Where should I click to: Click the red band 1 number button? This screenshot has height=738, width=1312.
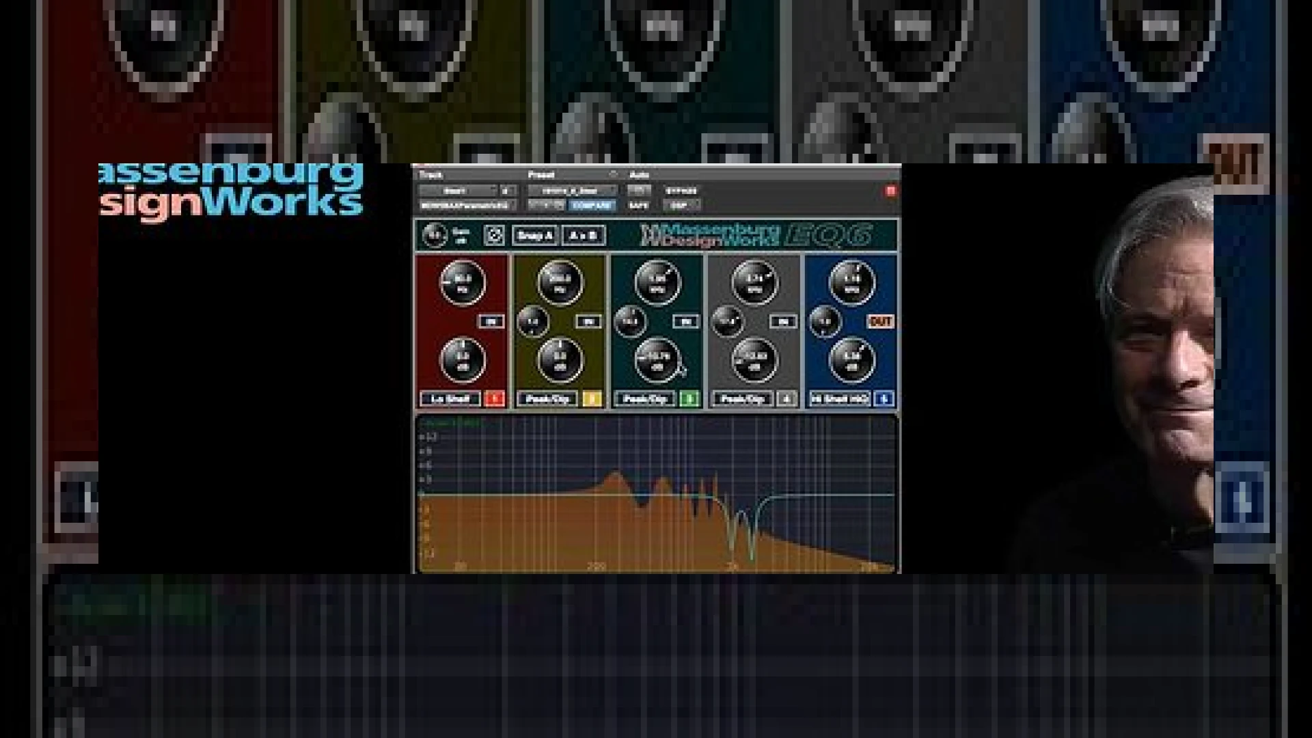(x=494, y=399)
